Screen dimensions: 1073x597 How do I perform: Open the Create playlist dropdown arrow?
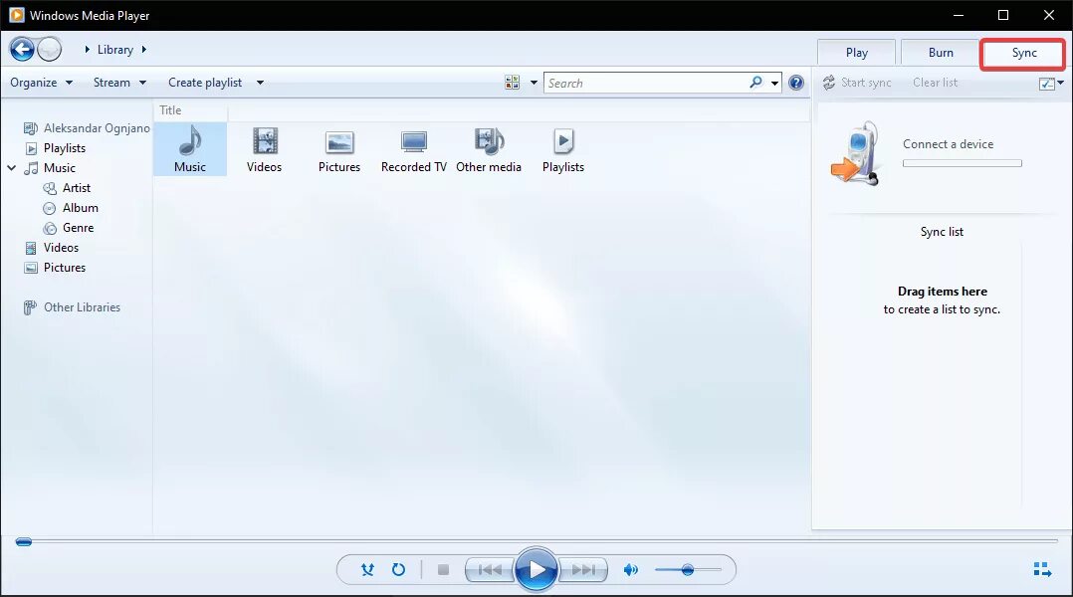click(x=260, y=83)
